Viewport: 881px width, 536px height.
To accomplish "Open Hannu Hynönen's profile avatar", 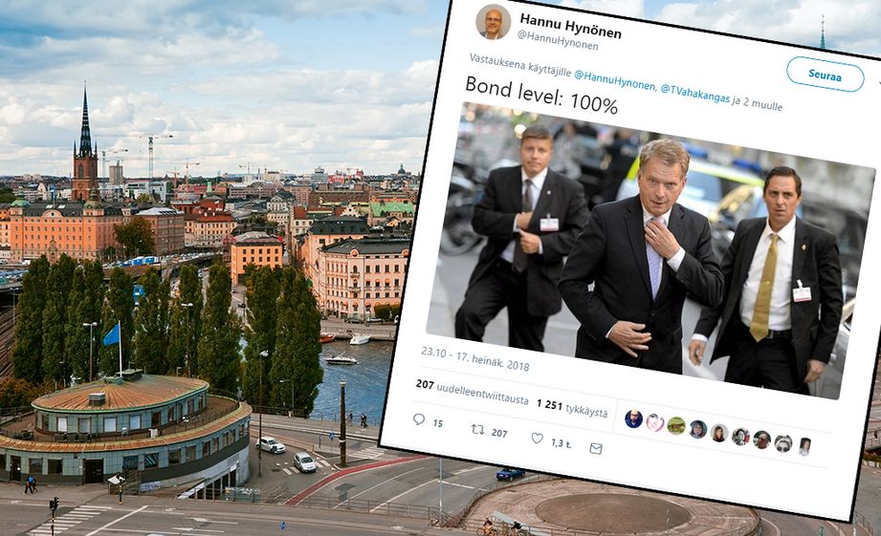I will (494, 22).
